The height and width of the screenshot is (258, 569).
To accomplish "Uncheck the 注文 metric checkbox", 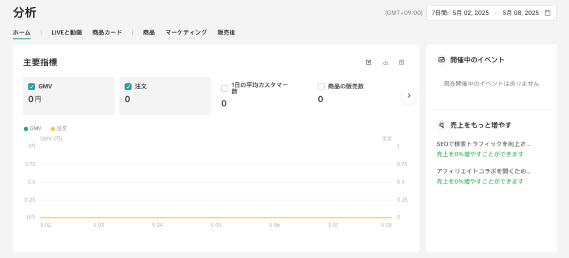I will click(128, 87).
